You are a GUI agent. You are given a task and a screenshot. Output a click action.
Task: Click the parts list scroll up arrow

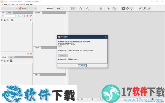pyautogui.click(x=32, y=23)
